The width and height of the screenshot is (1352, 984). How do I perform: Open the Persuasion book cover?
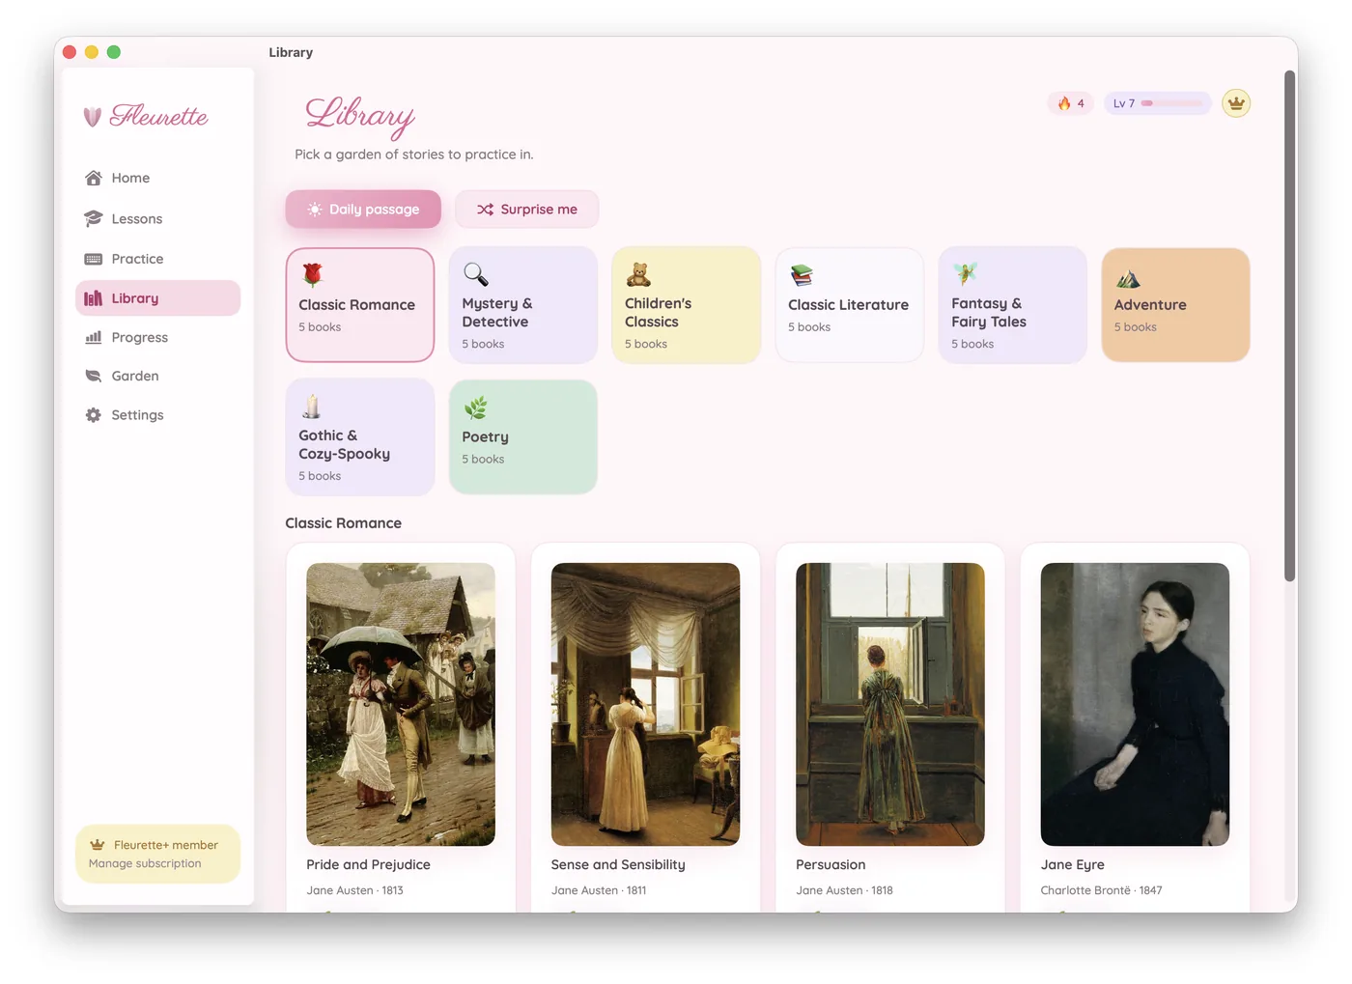click(x=890, y=704)
